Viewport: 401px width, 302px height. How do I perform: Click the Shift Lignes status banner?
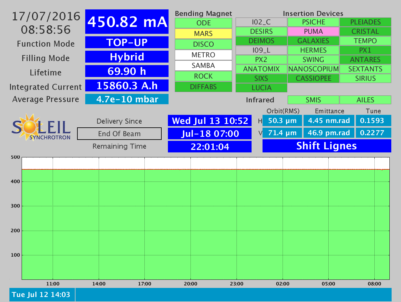click(x=327, y=146)
